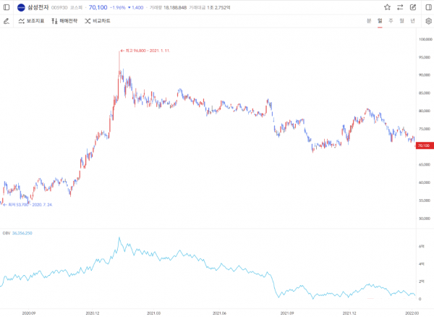
Task: Click the 최고 96,800 high price label
Action: pos(148,51)
